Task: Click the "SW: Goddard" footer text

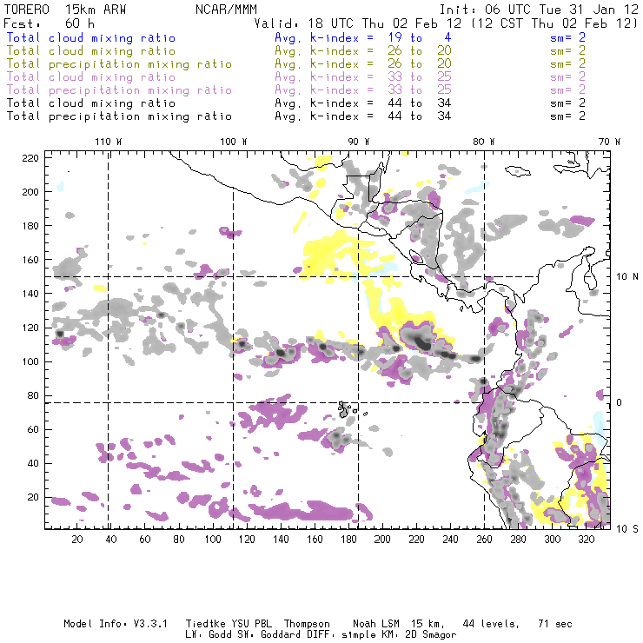Action: point(268,635)
